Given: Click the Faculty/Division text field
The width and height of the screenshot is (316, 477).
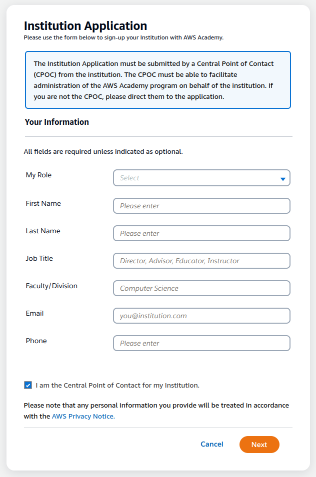Looking at the screenshot, I should (x=201, y=288).
